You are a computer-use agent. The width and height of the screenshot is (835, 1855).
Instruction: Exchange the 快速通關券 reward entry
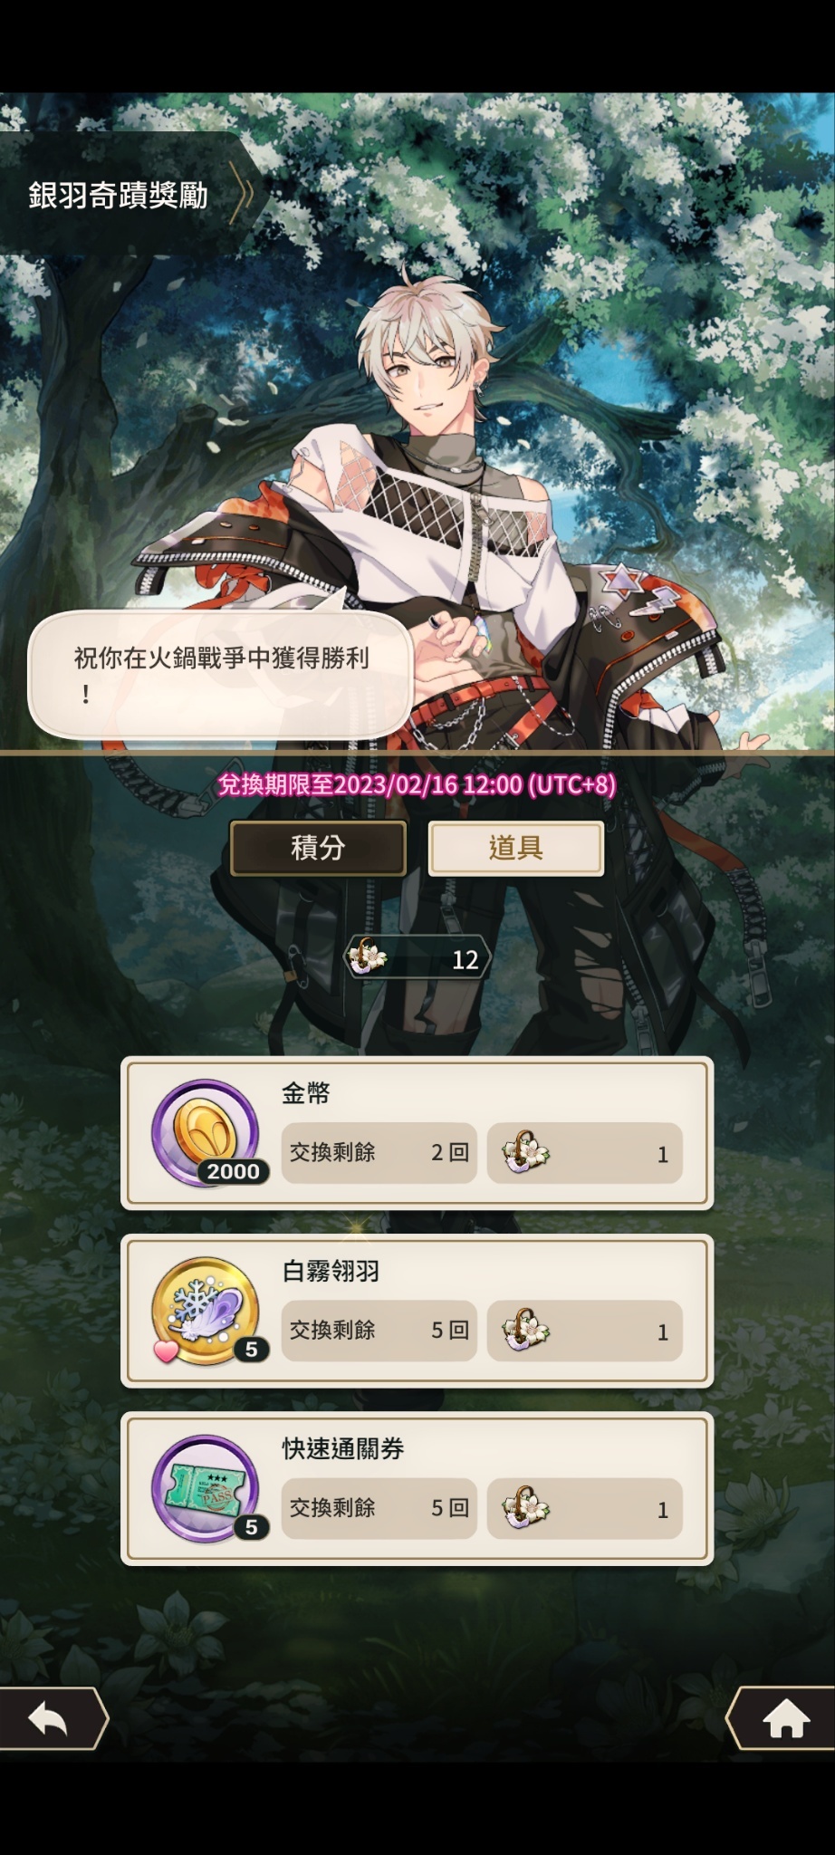pos(417,1488)
